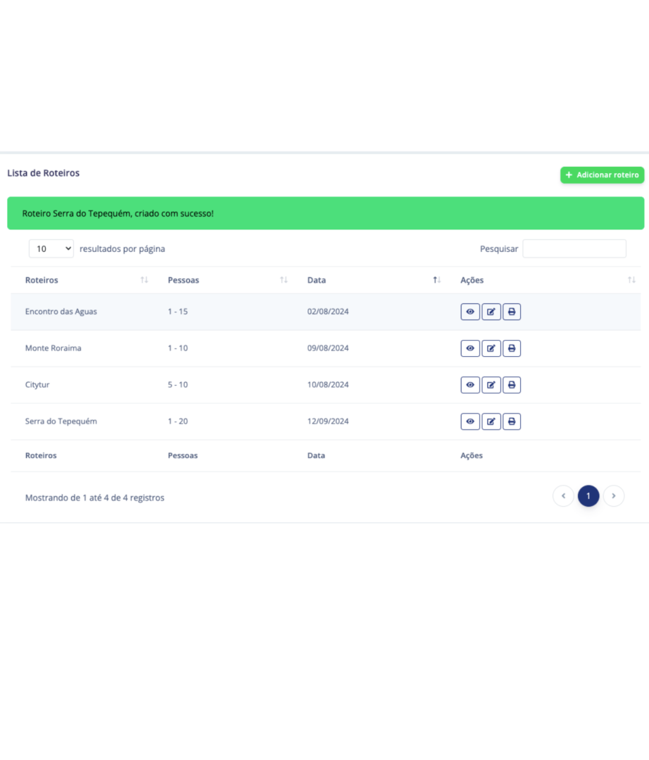Sort table by Pessoas column
This screenshot has height=760, width=649.
point(184,280)
